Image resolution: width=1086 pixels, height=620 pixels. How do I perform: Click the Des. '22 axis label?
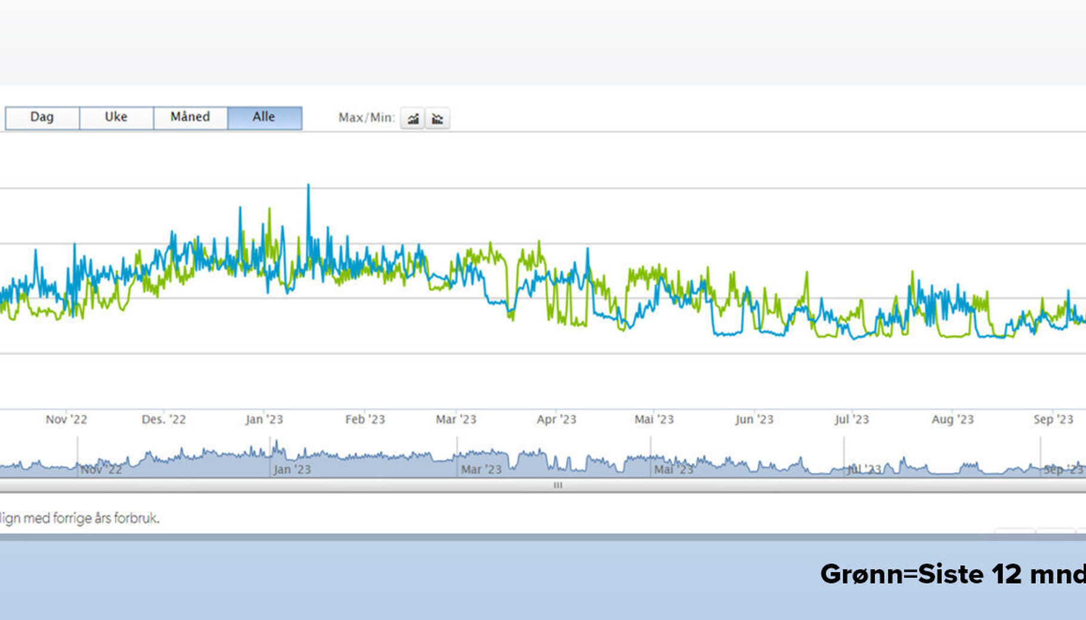[163, 419]
